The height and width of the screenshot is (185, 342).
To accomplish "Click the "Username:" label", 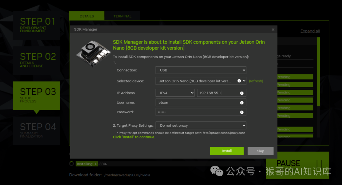I will click(x=126, y=102).
